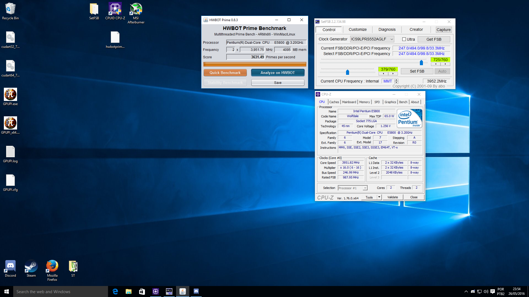Open the SetFSB folder icon on desktop

pos(94,11)
